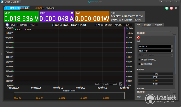Select the 图表 tab
Viewport: 181px width, 107px height.
(139, 25)
